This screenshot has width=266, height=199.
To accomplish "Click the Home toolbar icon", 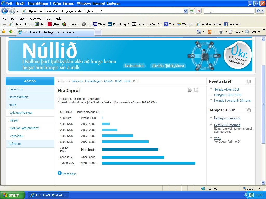I will [x=199, y=32].
